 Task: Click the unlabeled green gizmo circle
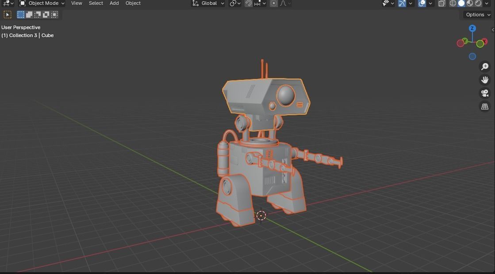click(x=480, y=44)
